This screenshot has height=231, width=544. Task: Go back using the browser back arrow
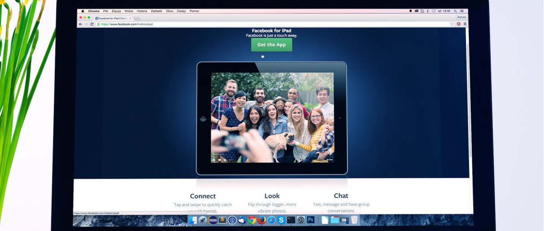pos(80,24)
